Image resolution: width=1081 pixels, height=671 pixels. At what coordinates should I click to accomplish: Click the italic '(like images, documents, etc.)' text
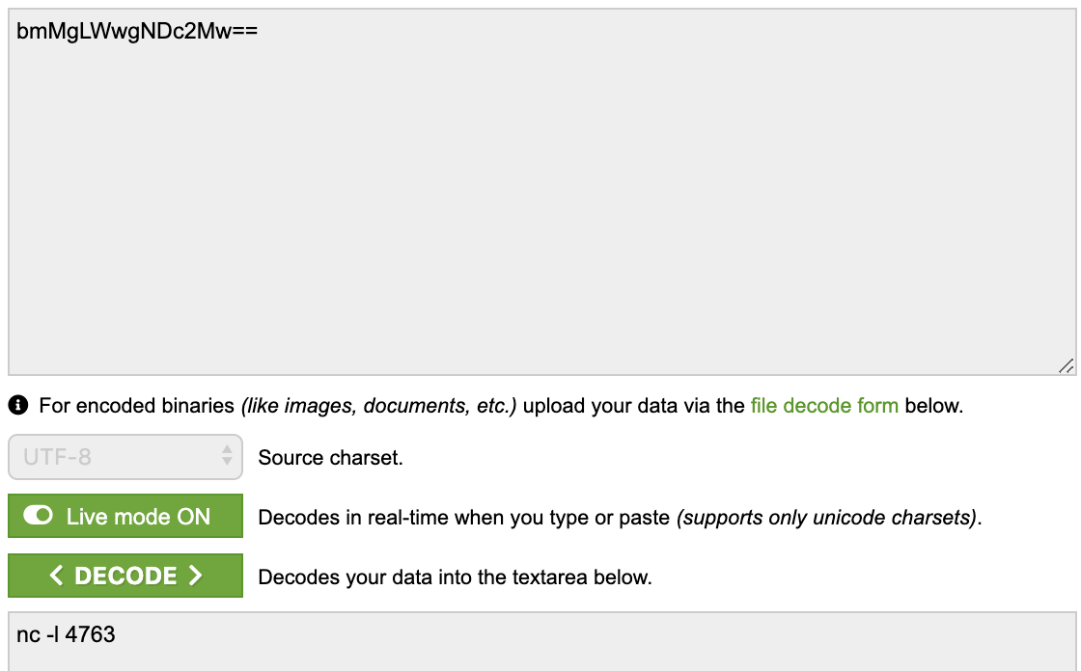click(x=378, y=406)
